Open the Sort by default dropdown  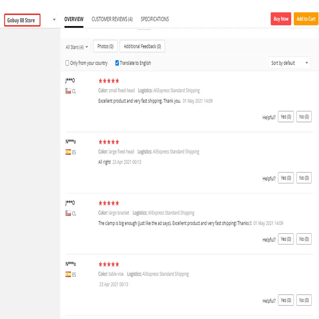pos(289,63)
